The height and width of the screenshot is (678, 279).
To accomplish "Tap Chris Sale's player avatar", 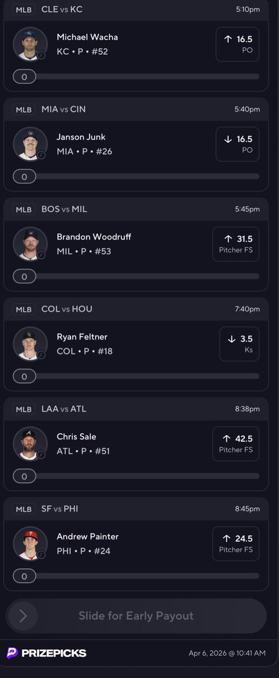I will [30, 444].
